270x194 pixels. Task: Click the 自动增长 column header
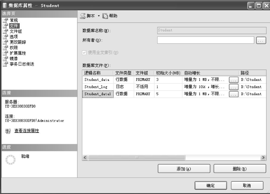coord(211,73)
